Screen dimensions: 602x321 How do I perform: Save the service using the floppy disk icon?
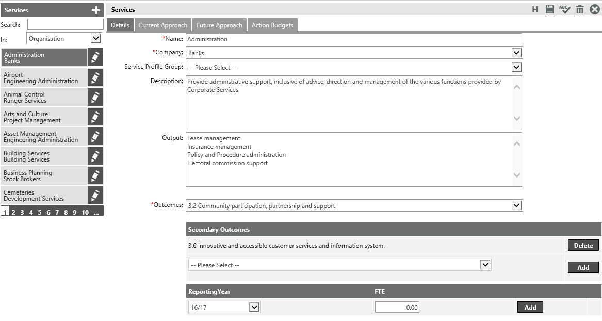point(550,10)
